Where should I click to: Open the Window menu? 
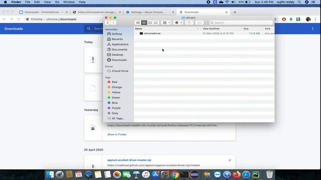69,2
